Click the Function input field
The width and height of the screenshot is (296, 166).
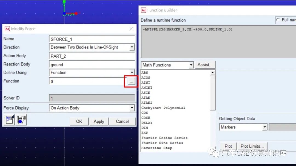coord(88,81)
